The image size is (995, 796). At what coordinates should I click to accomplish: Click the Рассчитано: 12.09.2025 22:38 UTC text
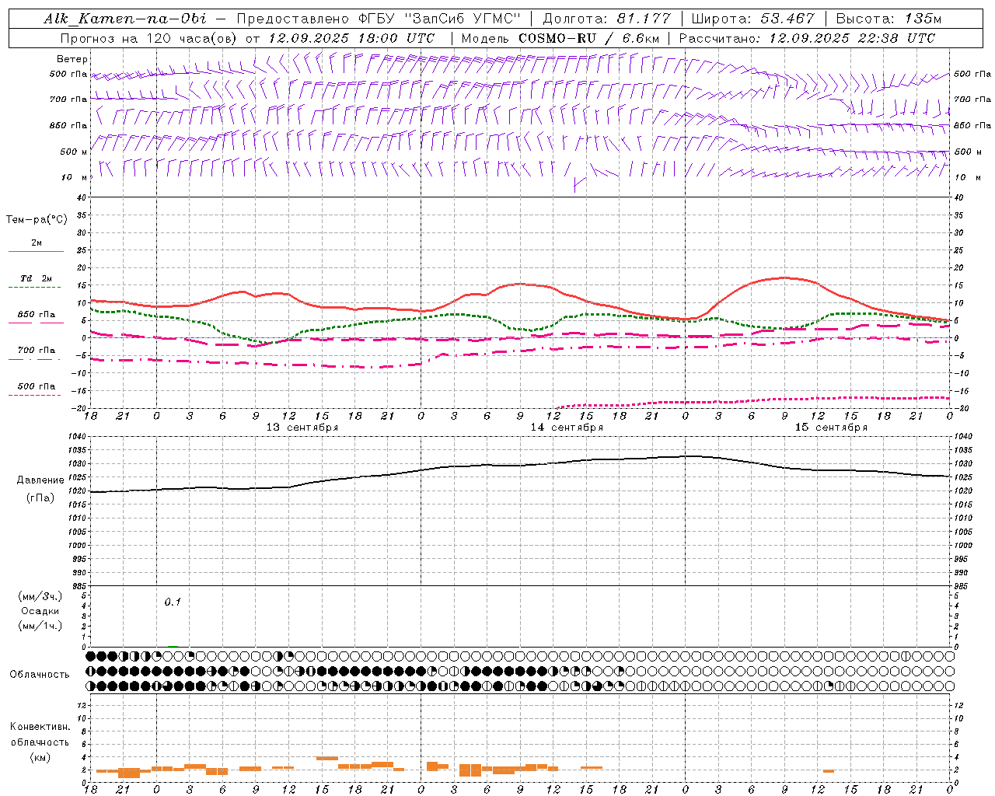tap(807, 38)
